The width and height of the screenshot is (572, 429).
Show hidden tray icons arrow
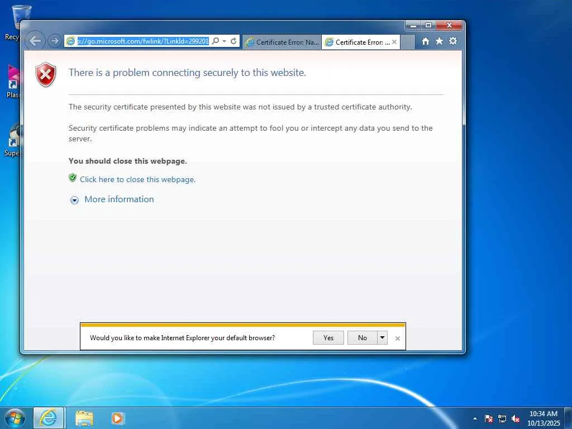475,418
